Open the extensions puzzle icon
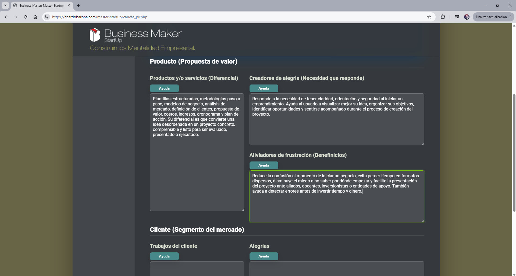 [x=443, y=17]
